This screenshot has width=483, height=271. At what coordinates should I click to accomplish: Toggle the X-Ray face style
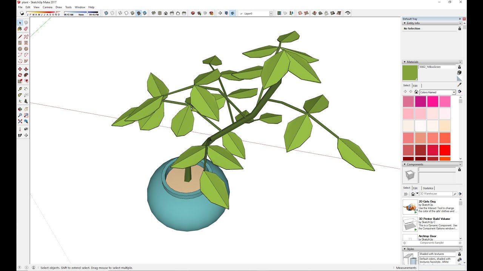click(x=106, y=13)
